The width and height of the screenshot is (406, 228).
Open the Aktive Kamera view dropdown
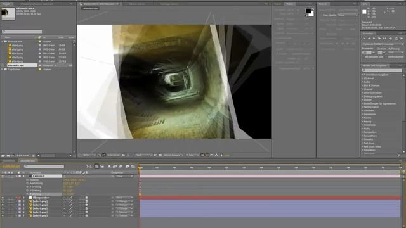click(x=173, y=155)
